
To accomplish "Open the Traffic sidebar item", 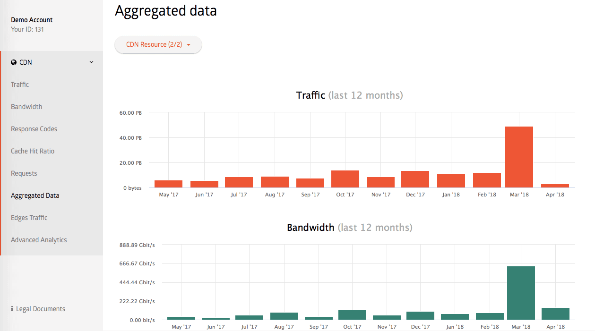I will pyautogui.click(x=20, y=85).
